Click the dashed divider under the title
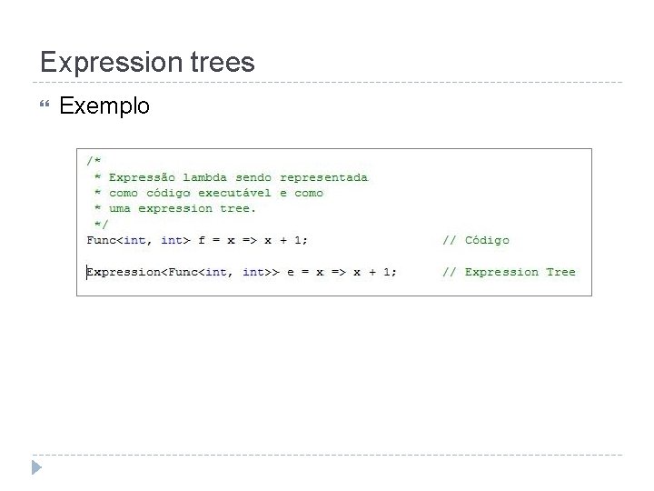 coord(327,83)
